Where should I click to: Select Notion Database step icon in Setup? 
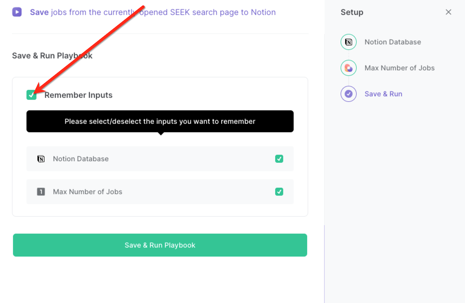[x=348, y=42]
